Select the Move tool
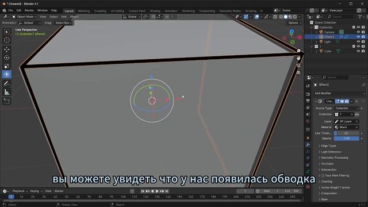 coord(6,49)
